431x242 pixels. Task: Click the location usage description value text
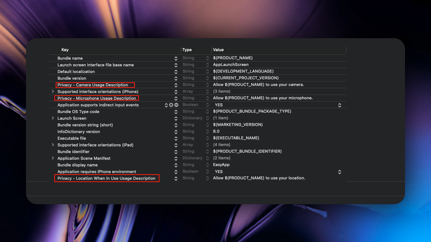[259, 178]
